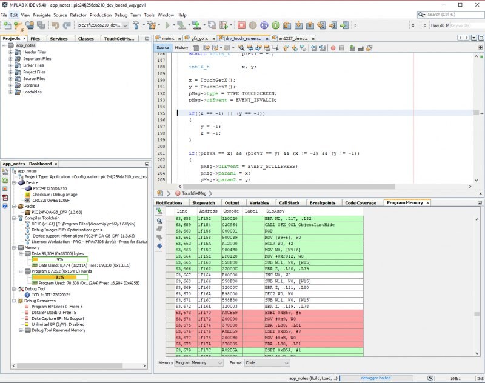
Task: Open the gfx_gol.c editor tab
Action: click(198, 38)
